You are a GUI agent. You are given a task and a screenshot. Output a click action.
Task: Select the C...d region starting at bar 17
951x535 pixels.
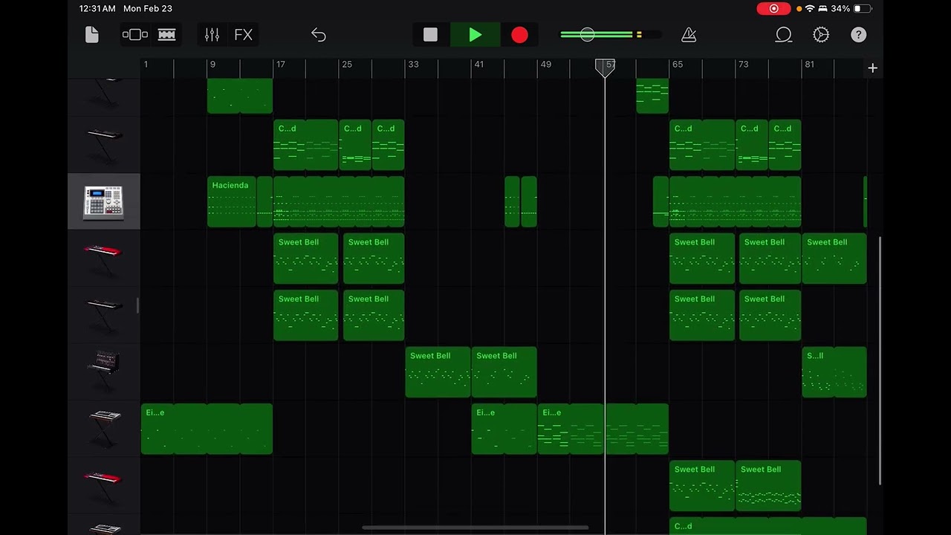click(305, 145)
